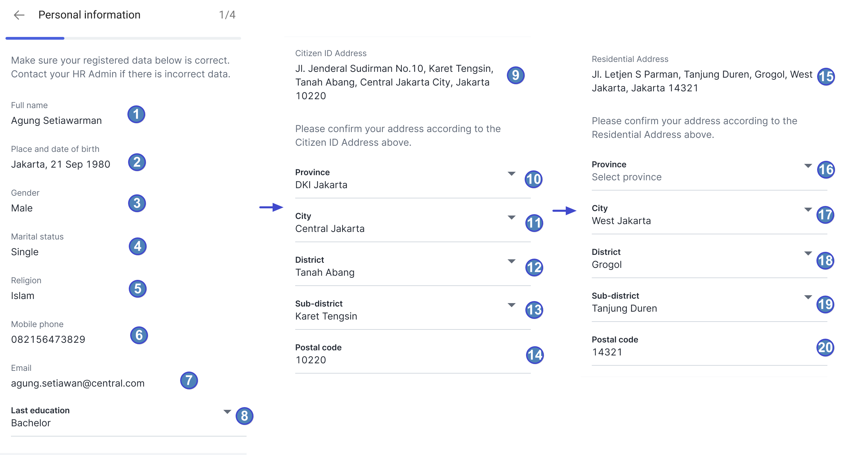
Task: Expand the Citizen ID Province dropdown
Action: pos(511,174)
